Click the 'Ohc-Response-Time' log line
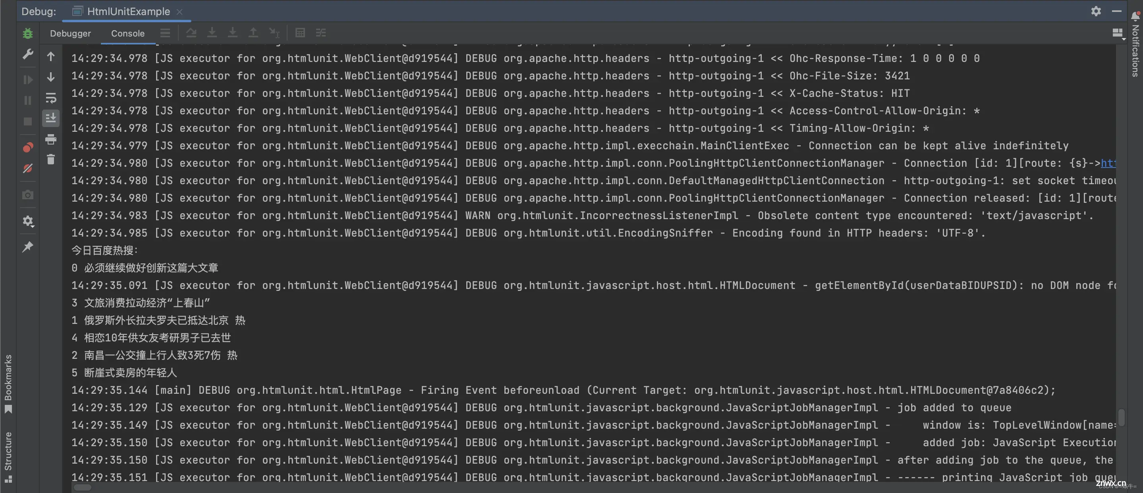1143x493 pixels. pyautogui.click(x=525, y=58)
